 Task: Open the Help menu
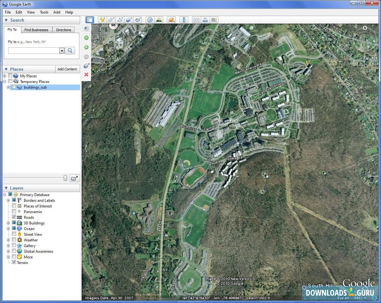tap(69, 12)
